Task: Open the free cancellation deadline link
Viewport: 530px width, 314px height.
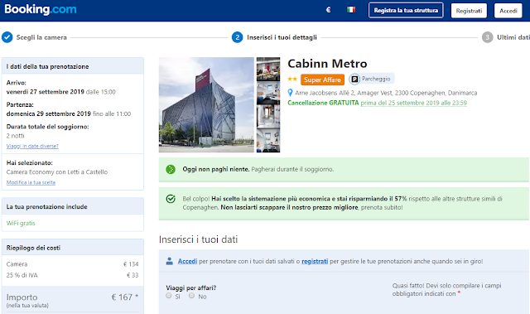Action: pyautogui.click(x=414, y=103)
